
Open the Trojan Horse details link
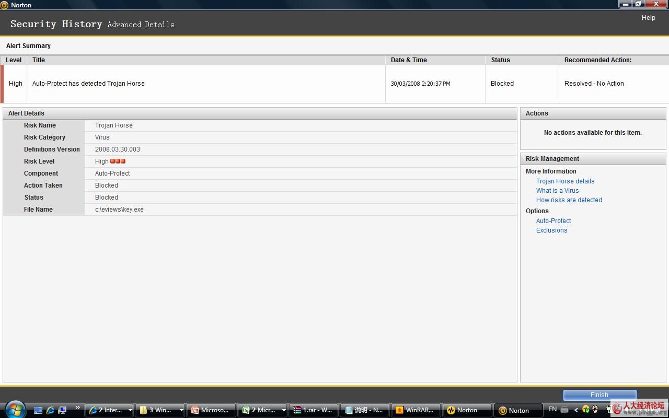pos(565,181)
